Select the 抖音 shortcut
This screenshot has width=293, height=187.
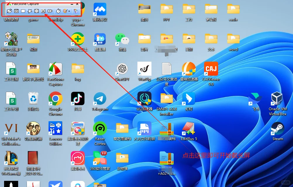tap(78, 102)
